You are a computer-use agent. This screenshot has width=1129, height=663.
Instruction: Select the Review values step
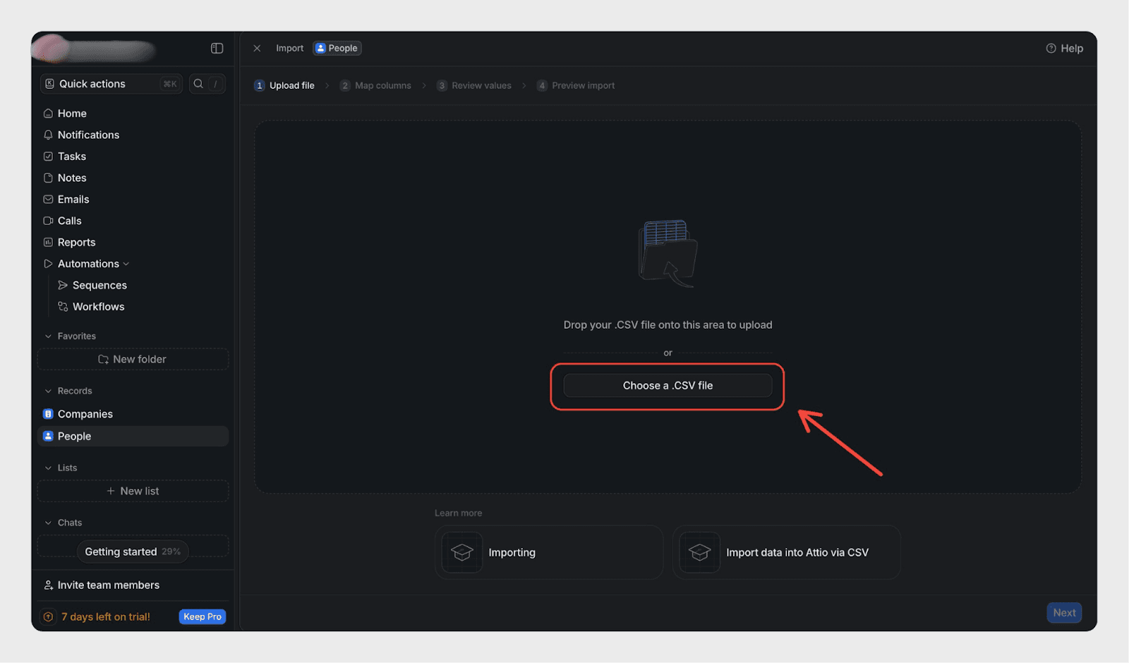[473, 85]
